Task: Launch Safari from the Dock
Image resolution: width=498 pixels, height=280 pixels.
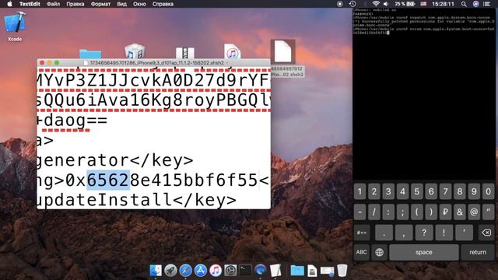Action: click(x=185, y=271)
